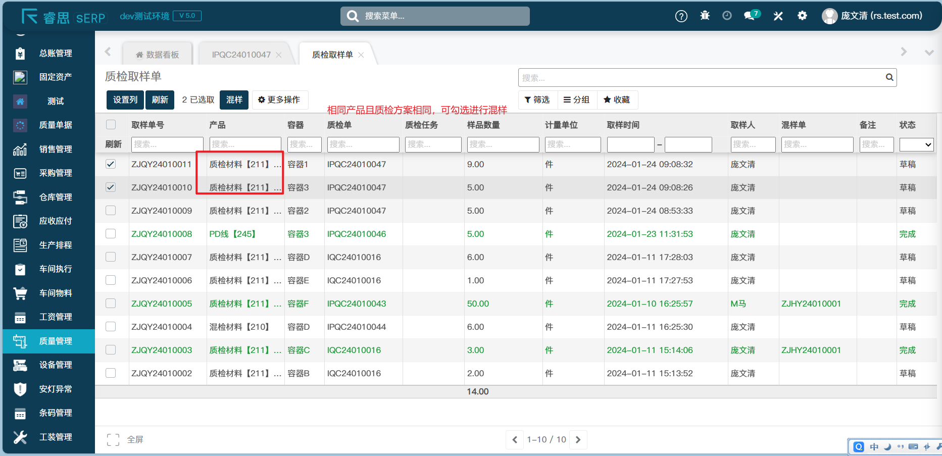This screenshot has height=456, width=942.
Task: Click the bug debug icon in header
Action: 705,16
